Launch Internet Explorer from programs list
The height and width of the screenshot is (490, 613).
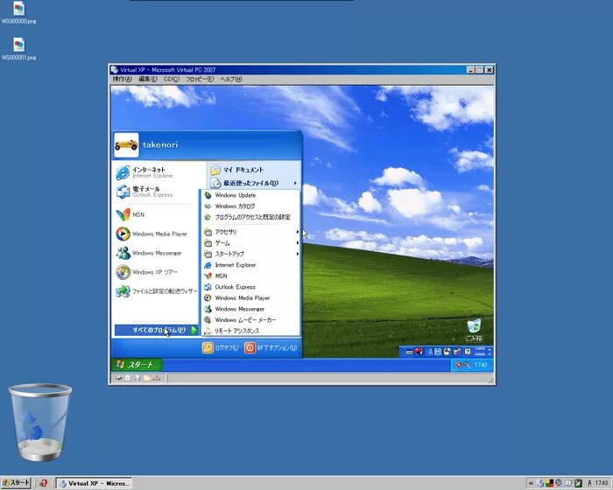(x=250, y=265)
